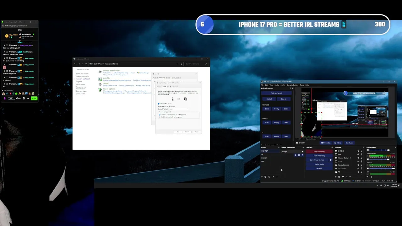
Task: Mute the Desktop Audio speaker icon
Action: [x=368, y=159]
